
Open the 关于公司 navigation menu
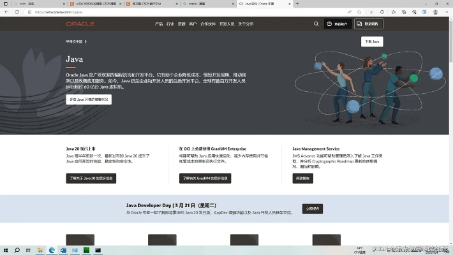[x=246, y=24]
